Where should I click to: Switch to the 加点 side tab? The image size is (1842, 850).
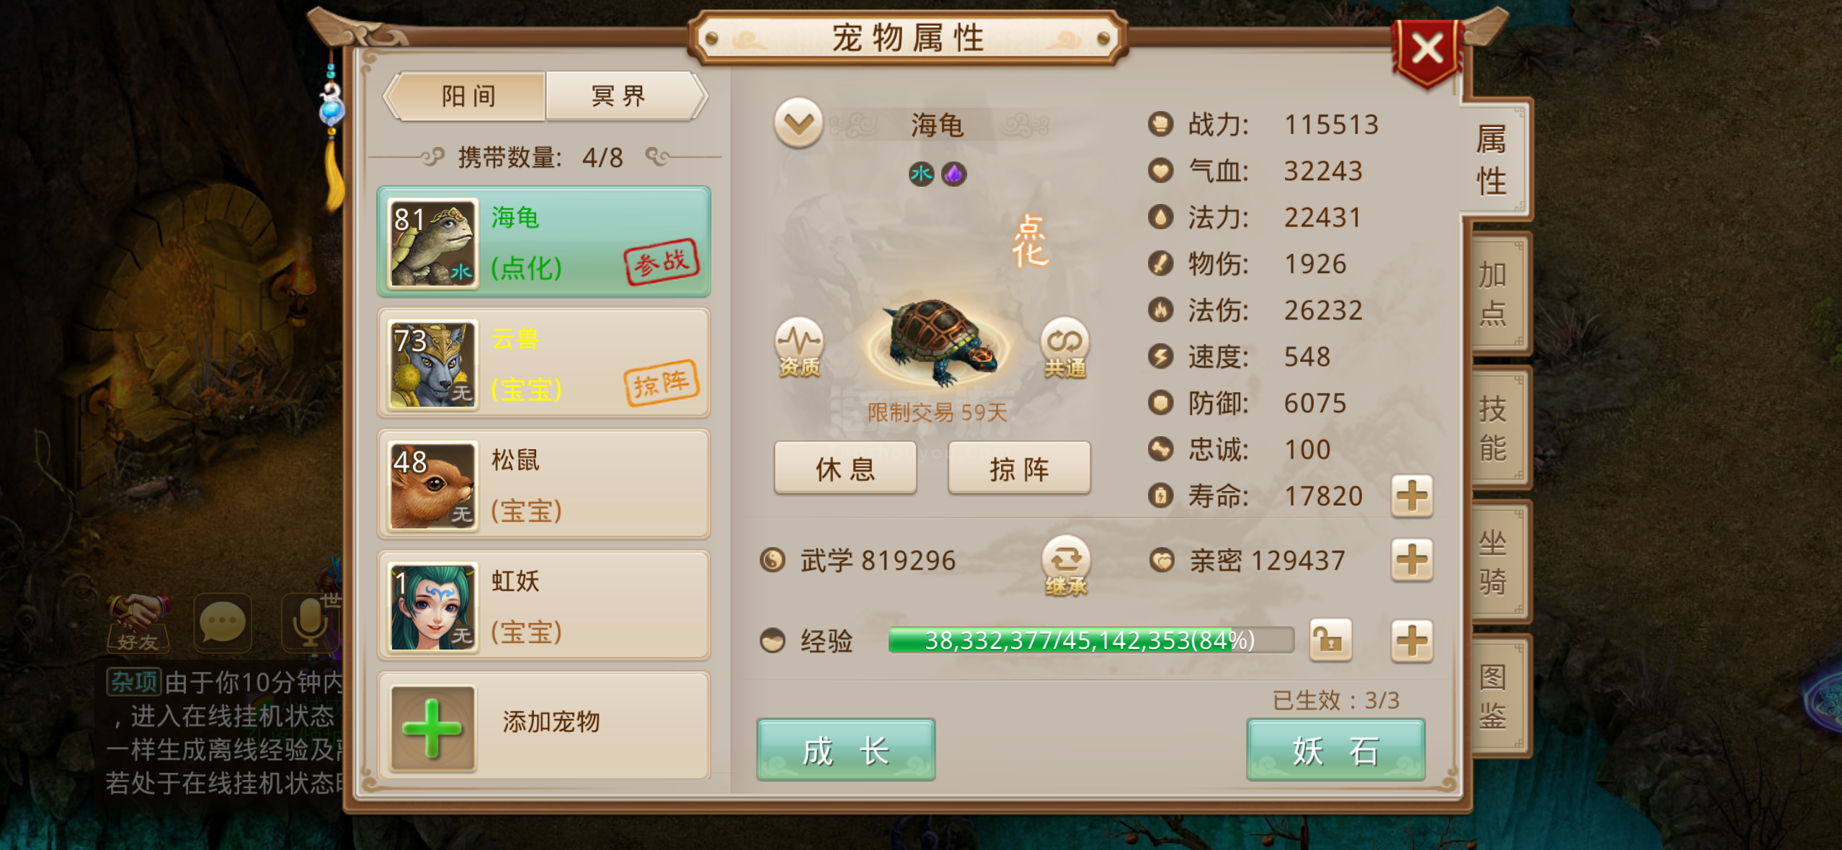click(1495, 294)
